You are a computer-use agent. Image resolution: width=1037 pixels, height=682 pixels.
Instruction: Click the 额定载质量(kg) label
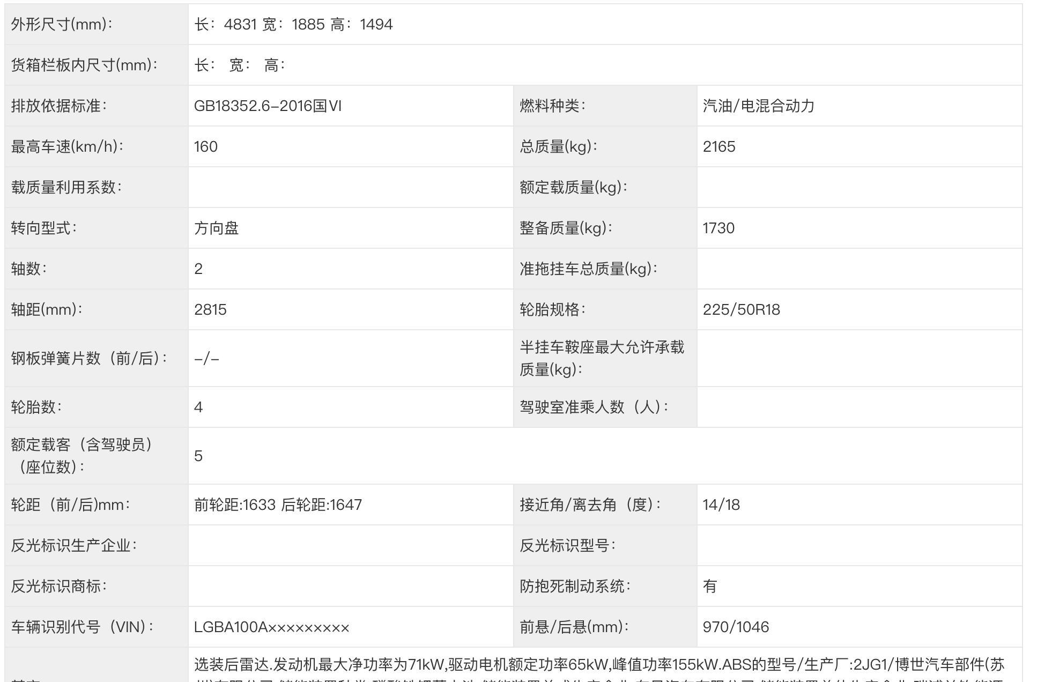573,188
